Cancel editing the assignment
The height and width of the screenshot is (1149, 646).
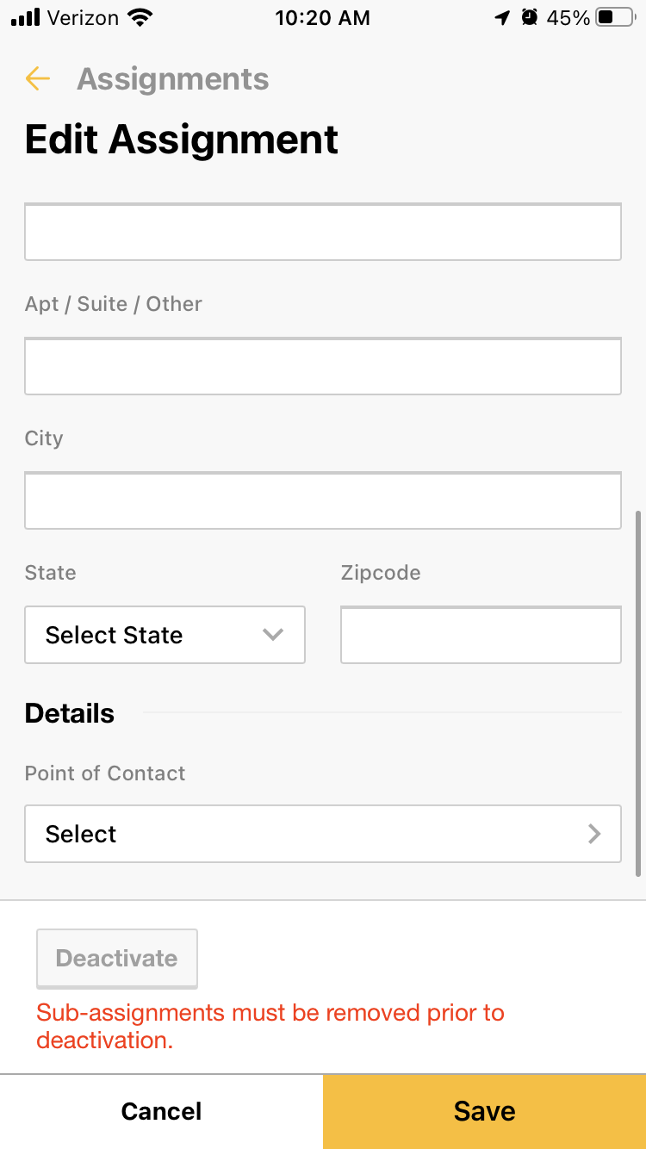(161, 1111)
